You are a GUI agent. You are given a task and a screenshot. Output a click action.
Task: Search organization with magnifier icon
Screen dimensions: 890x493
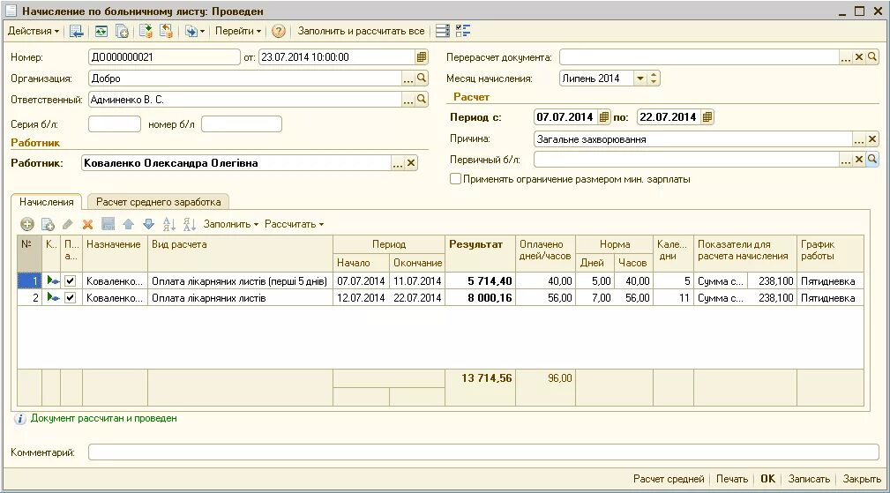tap(421, 78)
